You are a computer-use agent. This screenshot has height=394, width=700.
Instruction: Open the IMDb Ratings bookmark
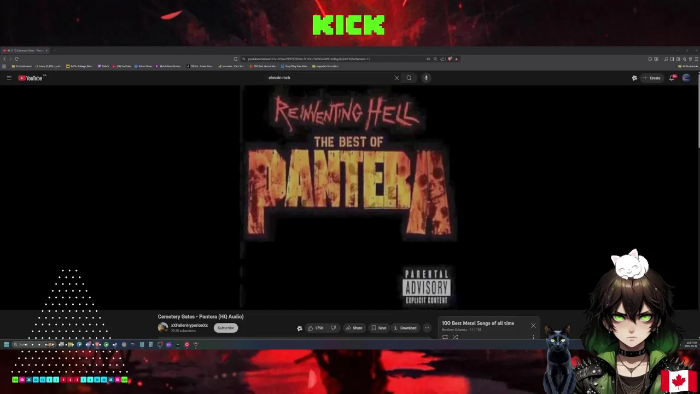80,66
